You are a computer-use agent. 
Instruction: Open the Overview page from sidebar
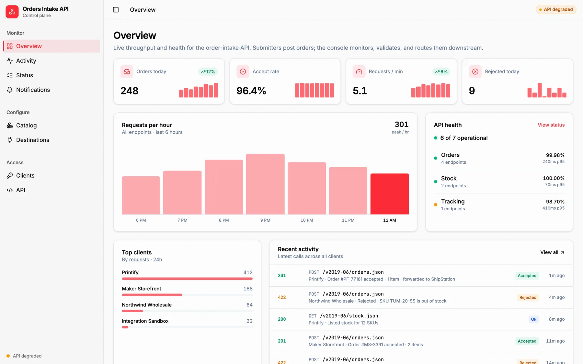[x=51, y=46]
